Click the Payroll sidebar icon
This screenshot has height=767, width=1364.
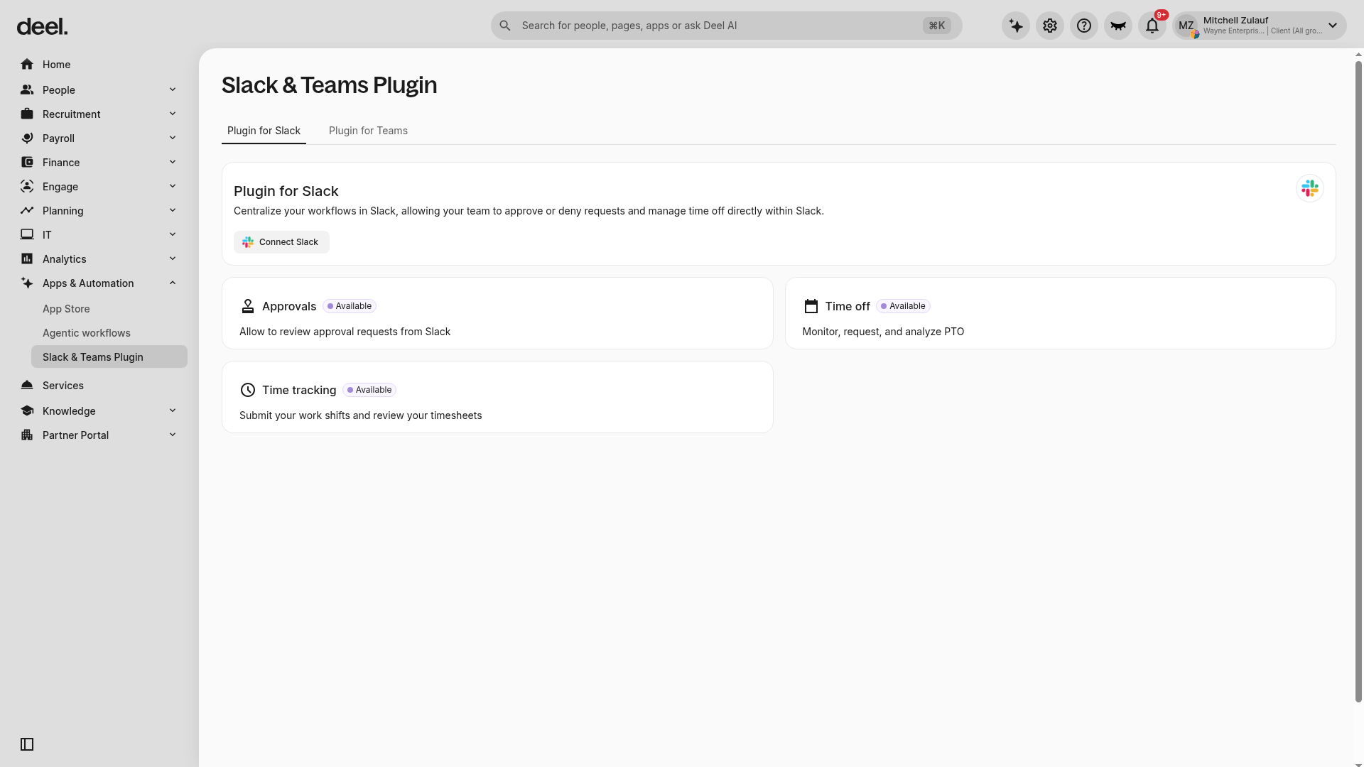(27, 138)
